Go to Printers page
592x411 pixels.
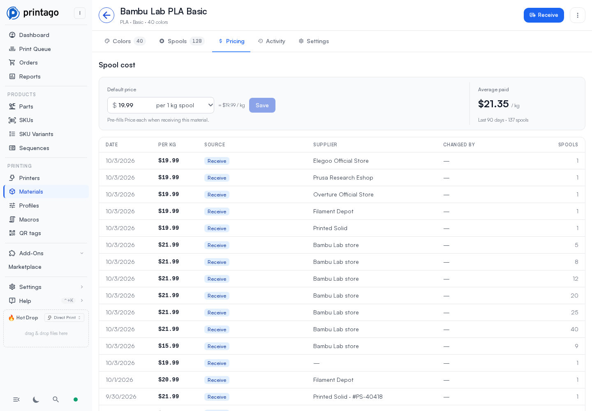pos(46,178)
